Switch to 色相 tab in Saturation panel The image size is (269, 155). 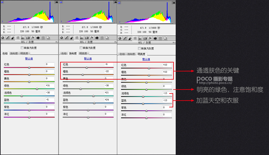pyautogui.click(x=64, y=54)
